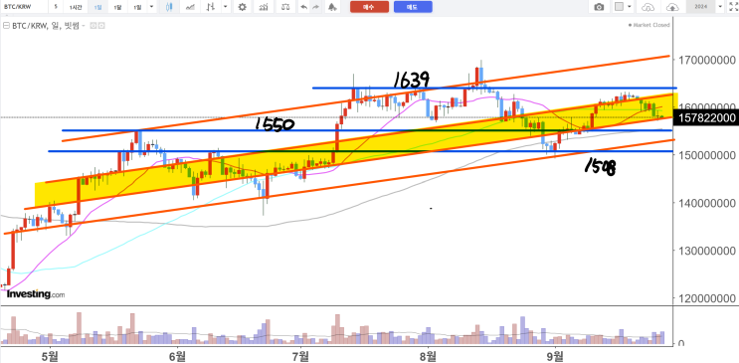Click the handwritten 1550 price annotation
This screenshot has width=739, height=363.
point(275,124)
